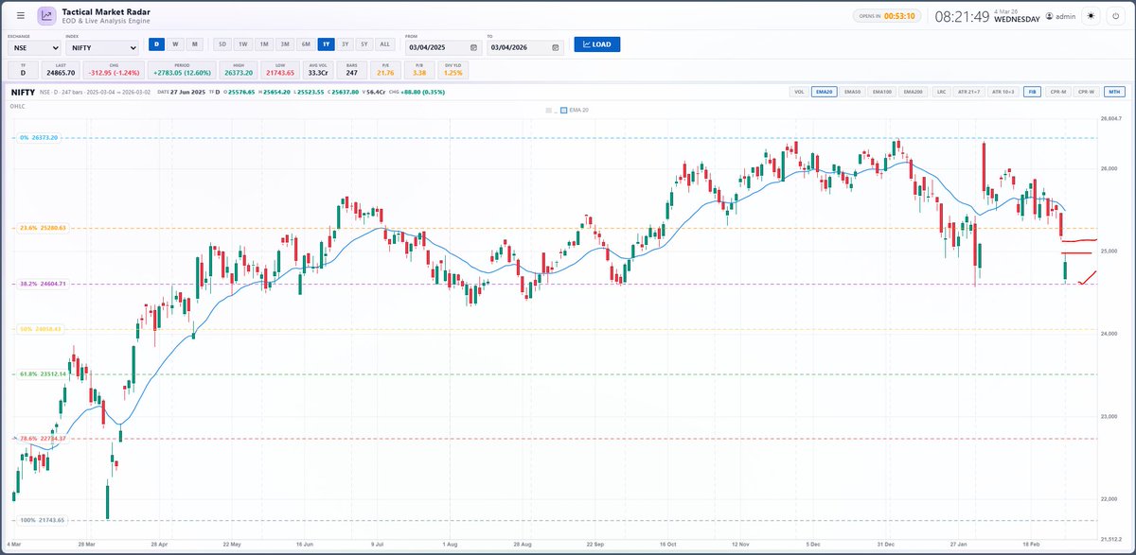Click the LAST price 24865.70 card
Viewport: 1136px width, 555px height.
pos(61,69)
